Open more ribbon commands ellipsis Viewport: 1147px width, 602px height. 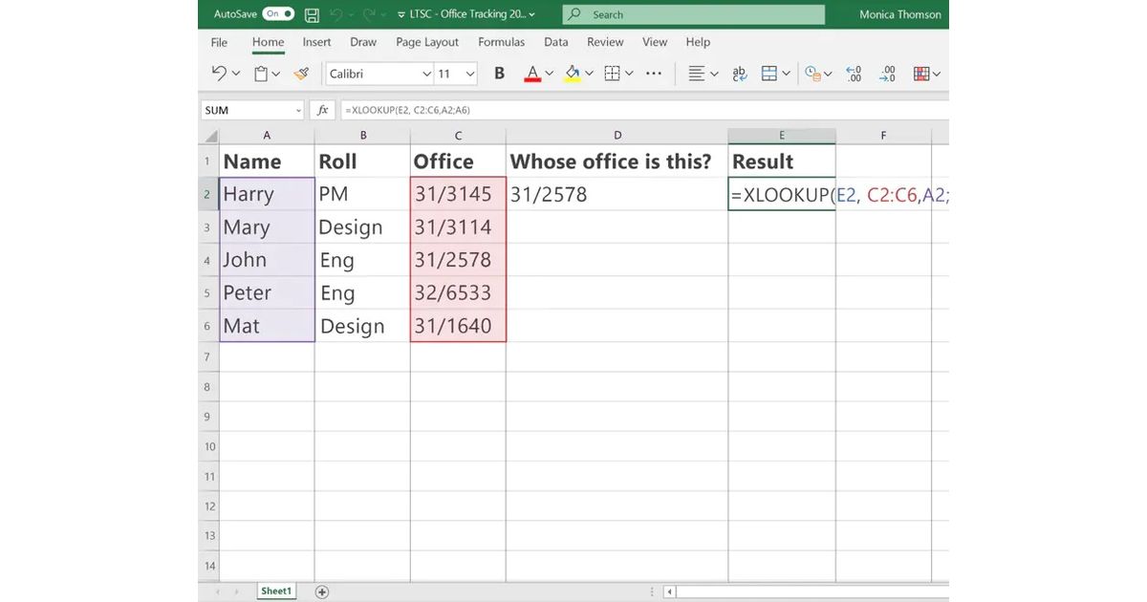coord(654,74)
